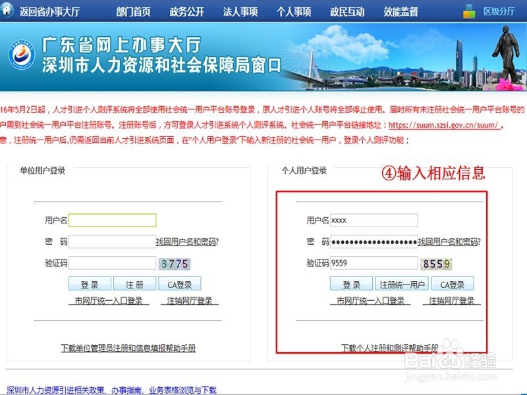The width and height of the screenshot is (527, 395).
Task: Open the suum.szsi.gov.cn platform link
Action: [x=444, y=125]
